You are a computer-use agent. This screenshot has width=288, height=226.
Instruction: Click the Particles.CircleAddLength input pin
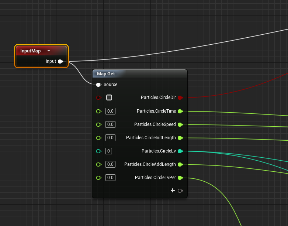(x=98, y=164)
